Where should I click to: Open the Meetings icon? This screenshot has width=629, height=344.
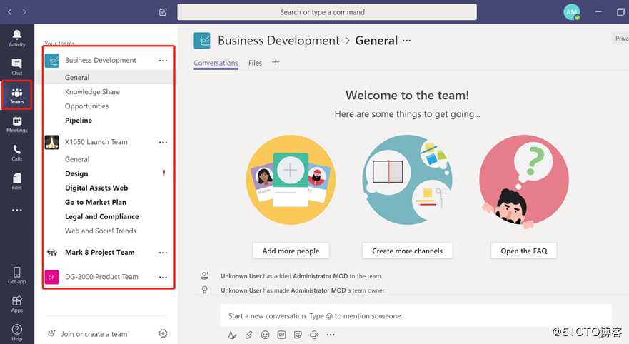17,124
